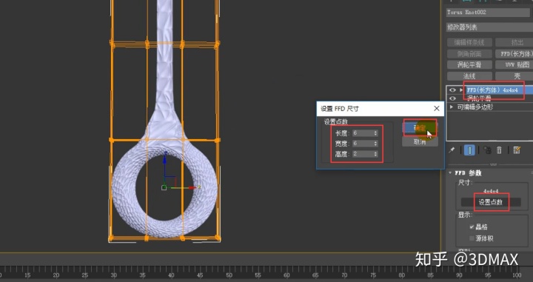This screenshot has height=282, width=533.
Task: Apply the 壳 modifier button
Action: (x=514, y=76)
